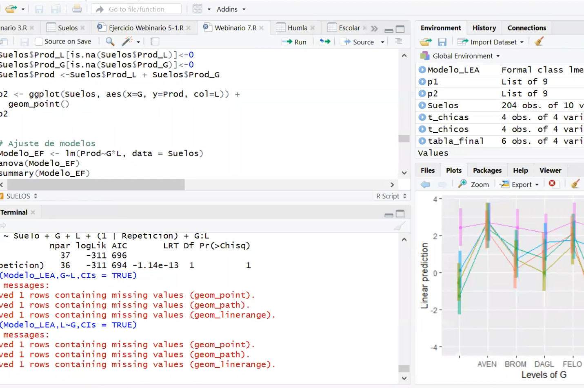Click the workspace panes grid icon
The height and width of the screenshot is (388, 584).
(x=198, y=9)
